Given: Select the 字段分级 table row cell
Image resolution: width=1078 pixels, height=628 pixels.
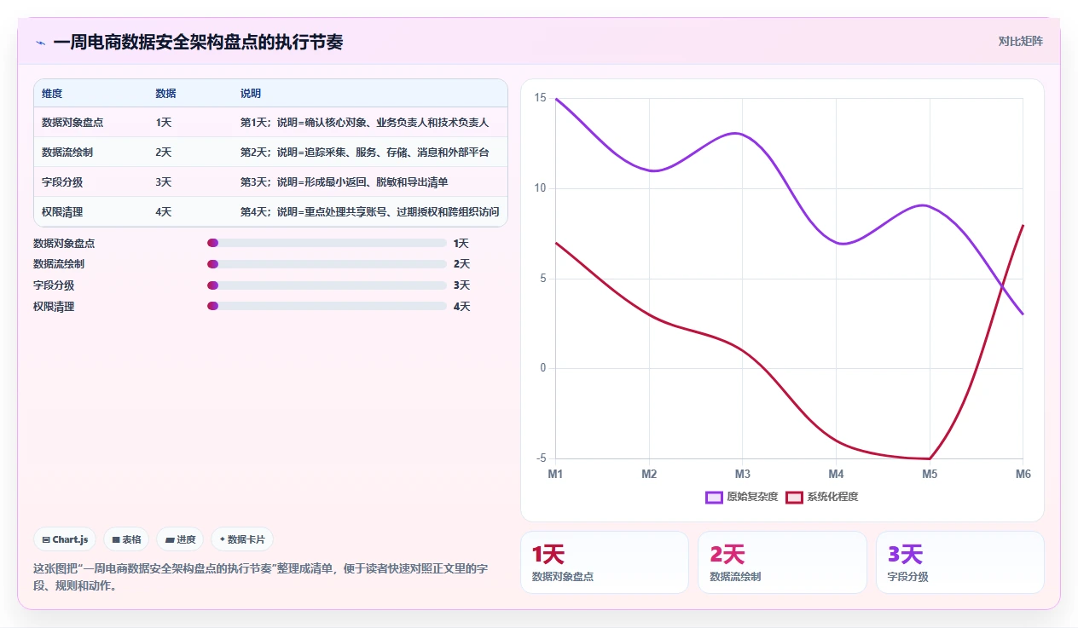Looking at the screenshot, I should click(x=90, y=181).
